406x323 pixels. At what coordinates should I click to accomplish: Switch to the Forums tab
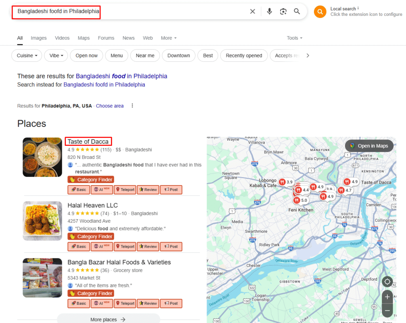[106, 38]
